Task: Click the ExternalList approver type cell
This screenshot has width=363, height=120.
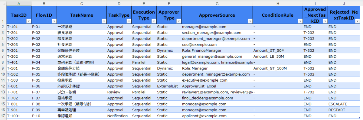Action: tap(168, 86)
